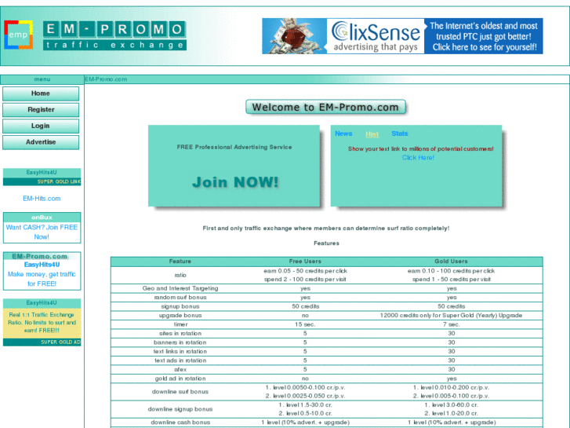Follow the Click Here! text link
This screenshot has width=570, height=428.
(x=418, y=158)
